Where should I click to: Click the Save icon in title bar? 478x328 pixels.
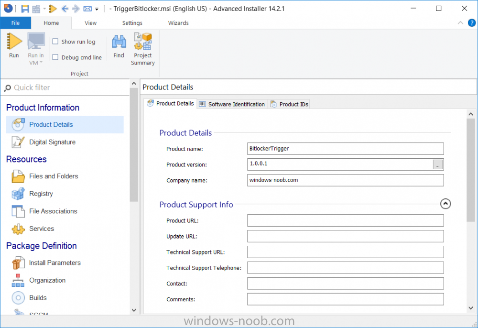click(25, 9)
